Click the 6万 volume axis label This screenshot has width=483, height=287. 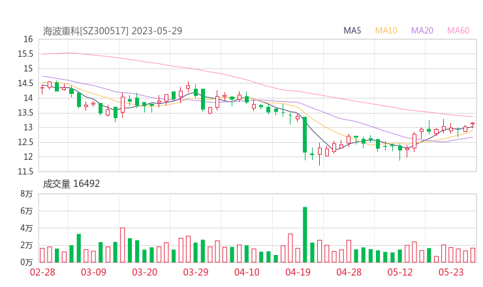click(x=27, y=211)
